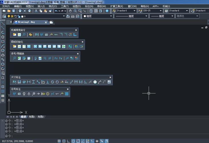Click the lightning icon in 机械常用命令 toolbar
The height and width of the screenshot is (143, 209).
[x=30, y=35]
